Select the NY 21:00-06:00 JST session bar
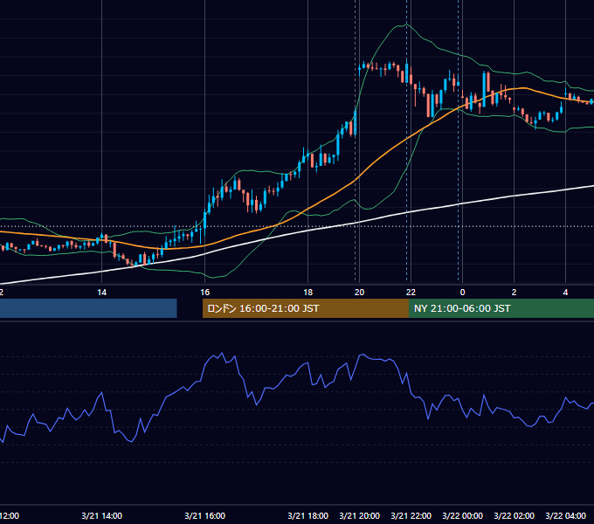This screenshot has height=524, width=594. pyautogui.click(x=501, y=308)
